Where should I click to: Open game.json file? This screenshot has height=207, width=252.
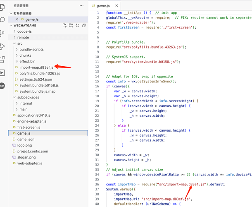pos(26,140)
